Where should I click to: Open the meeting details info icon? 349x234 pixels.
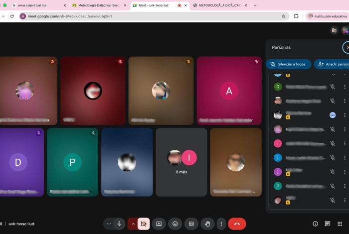[315, 224]
